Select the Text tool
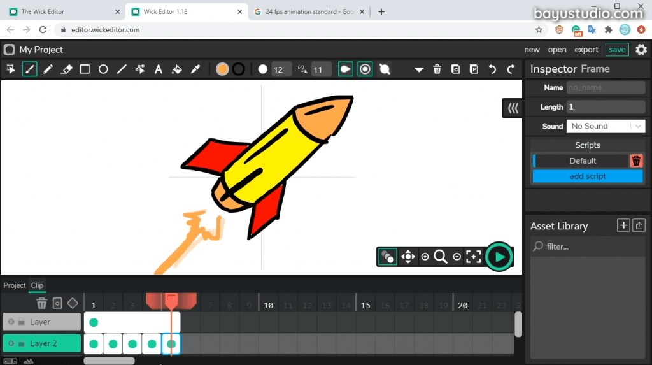 (159, 69)
